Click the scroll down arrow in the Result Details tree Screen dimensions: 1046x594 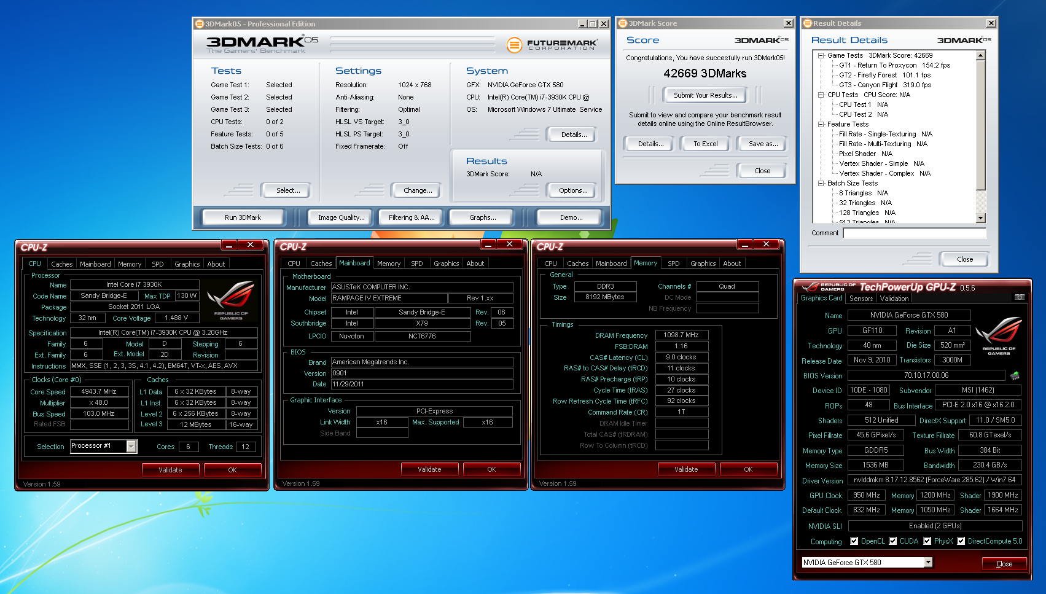(980, 218)
